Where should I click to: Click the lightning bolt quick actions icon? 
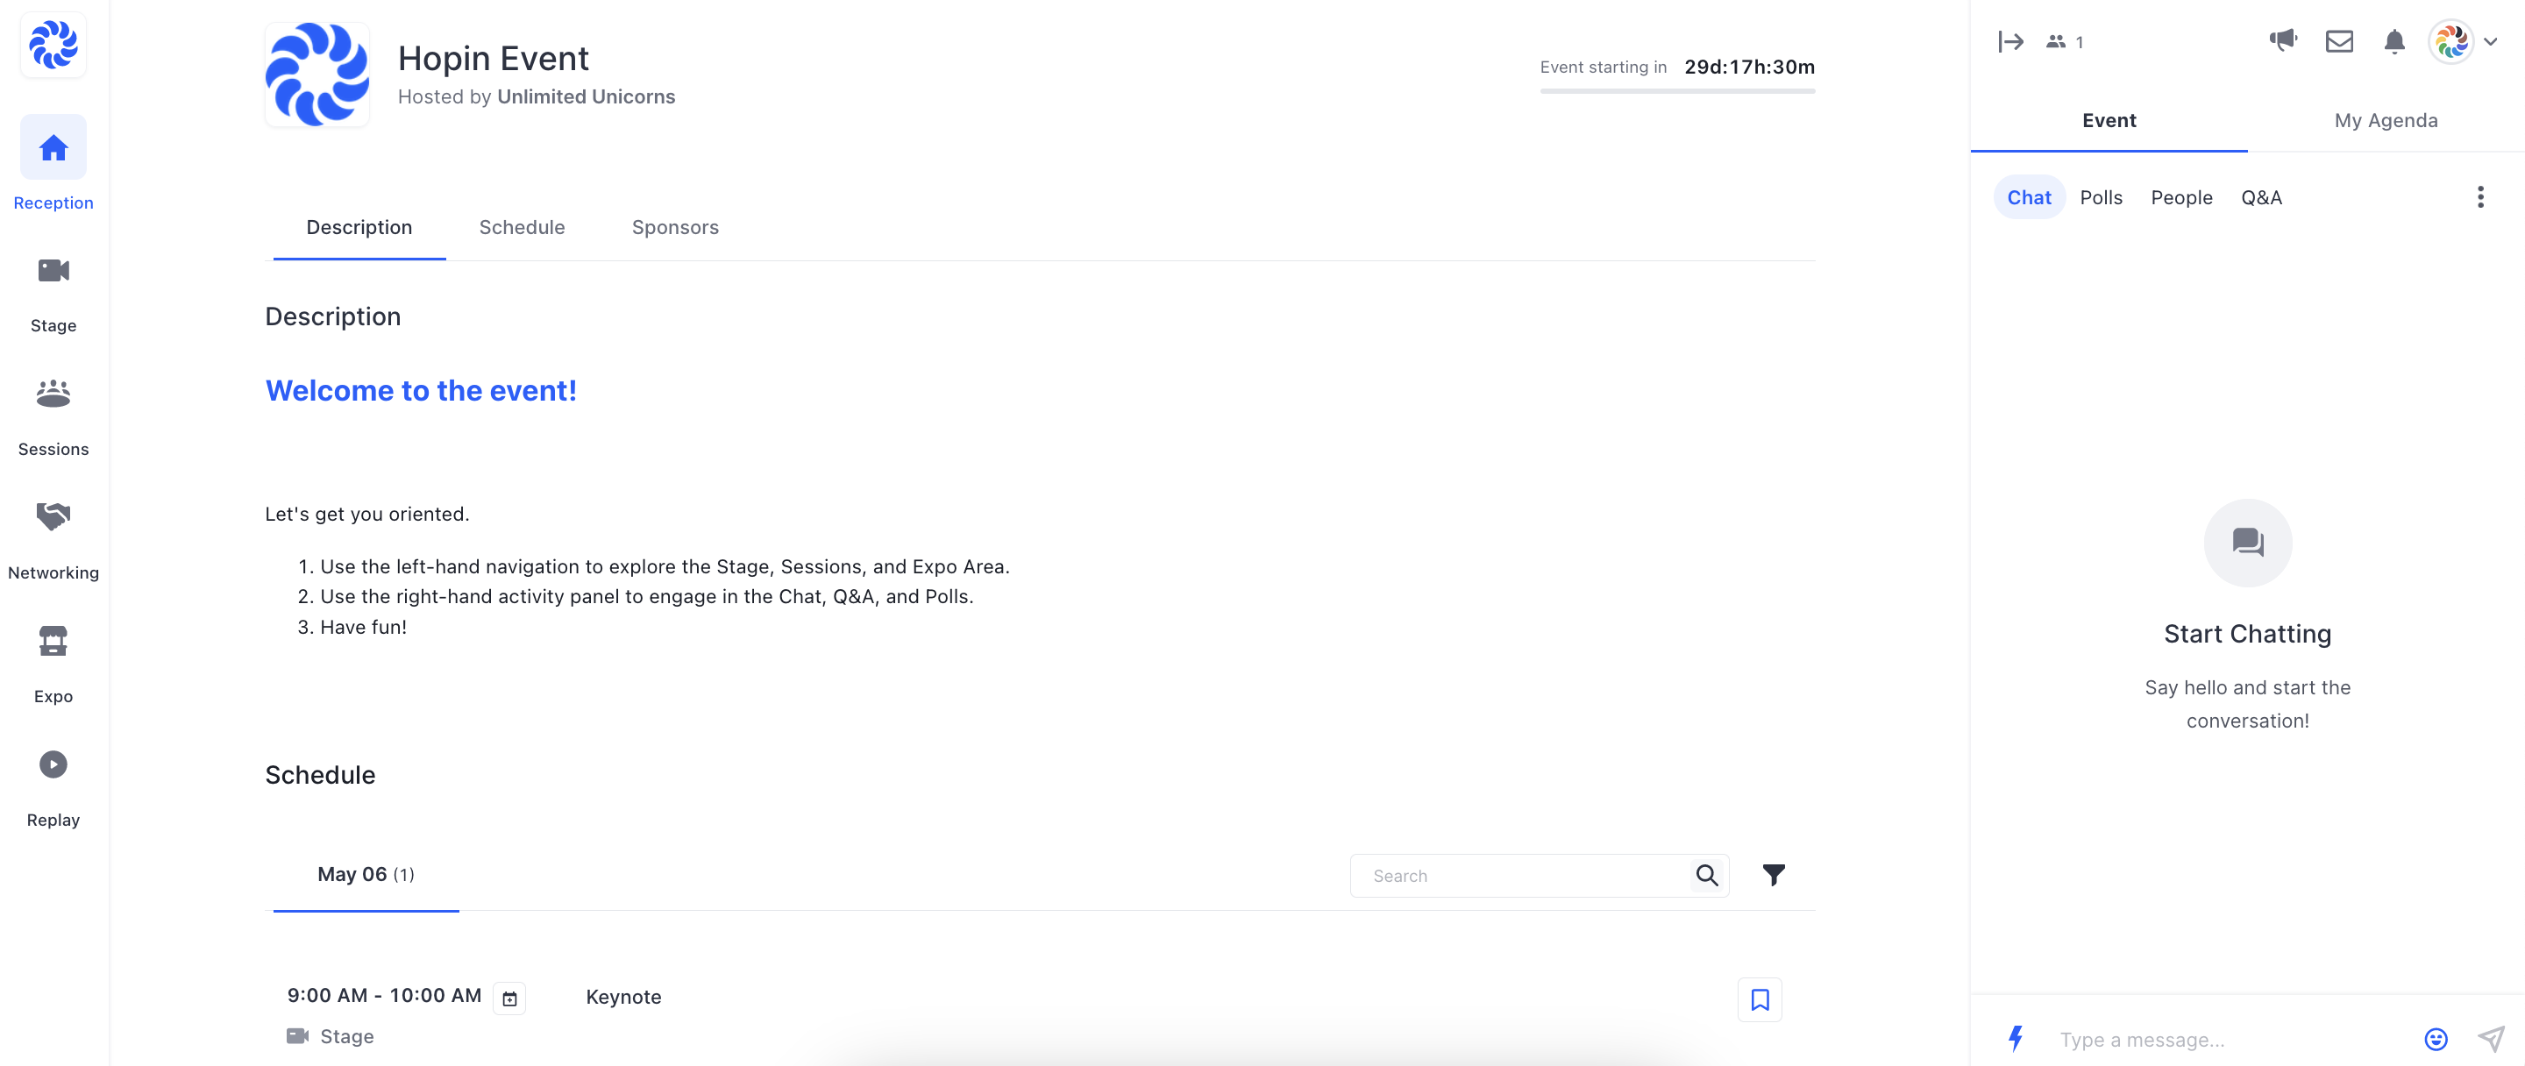(2016, 1039)
